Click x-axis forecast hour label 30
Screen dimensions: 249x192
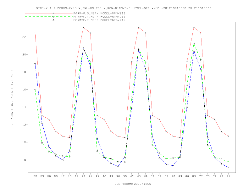pyautogui.click(x=104, y=176)
